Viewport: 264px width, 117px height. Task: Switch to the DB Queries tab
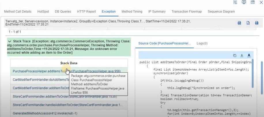click(x=63, y=12)
